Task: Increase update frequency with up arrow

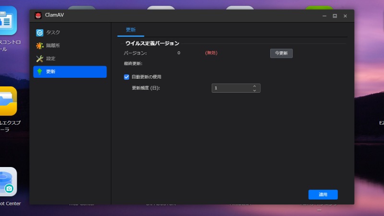Action: point(254,86)
